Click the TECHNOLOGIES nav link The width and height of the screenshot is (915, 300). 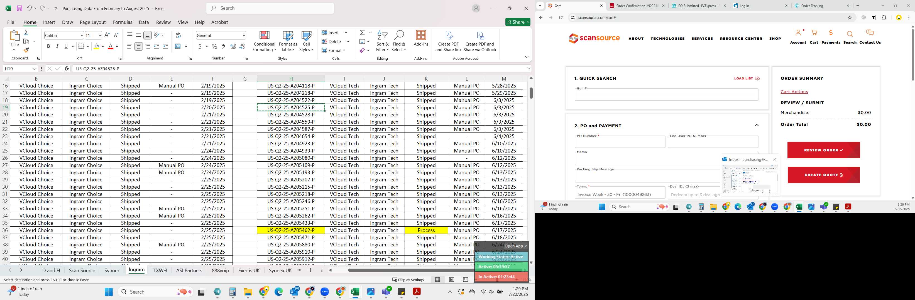(667, 39)
